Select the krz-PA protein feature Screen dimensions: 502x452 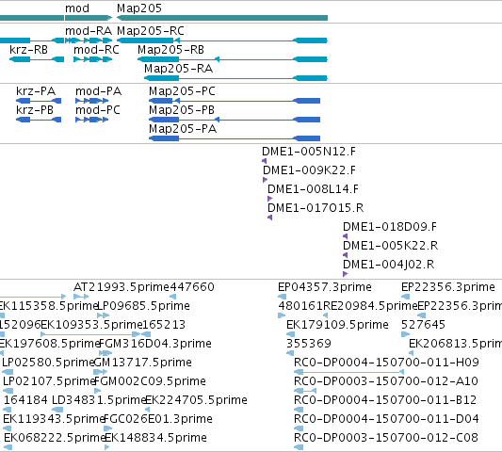click(39, 101)
